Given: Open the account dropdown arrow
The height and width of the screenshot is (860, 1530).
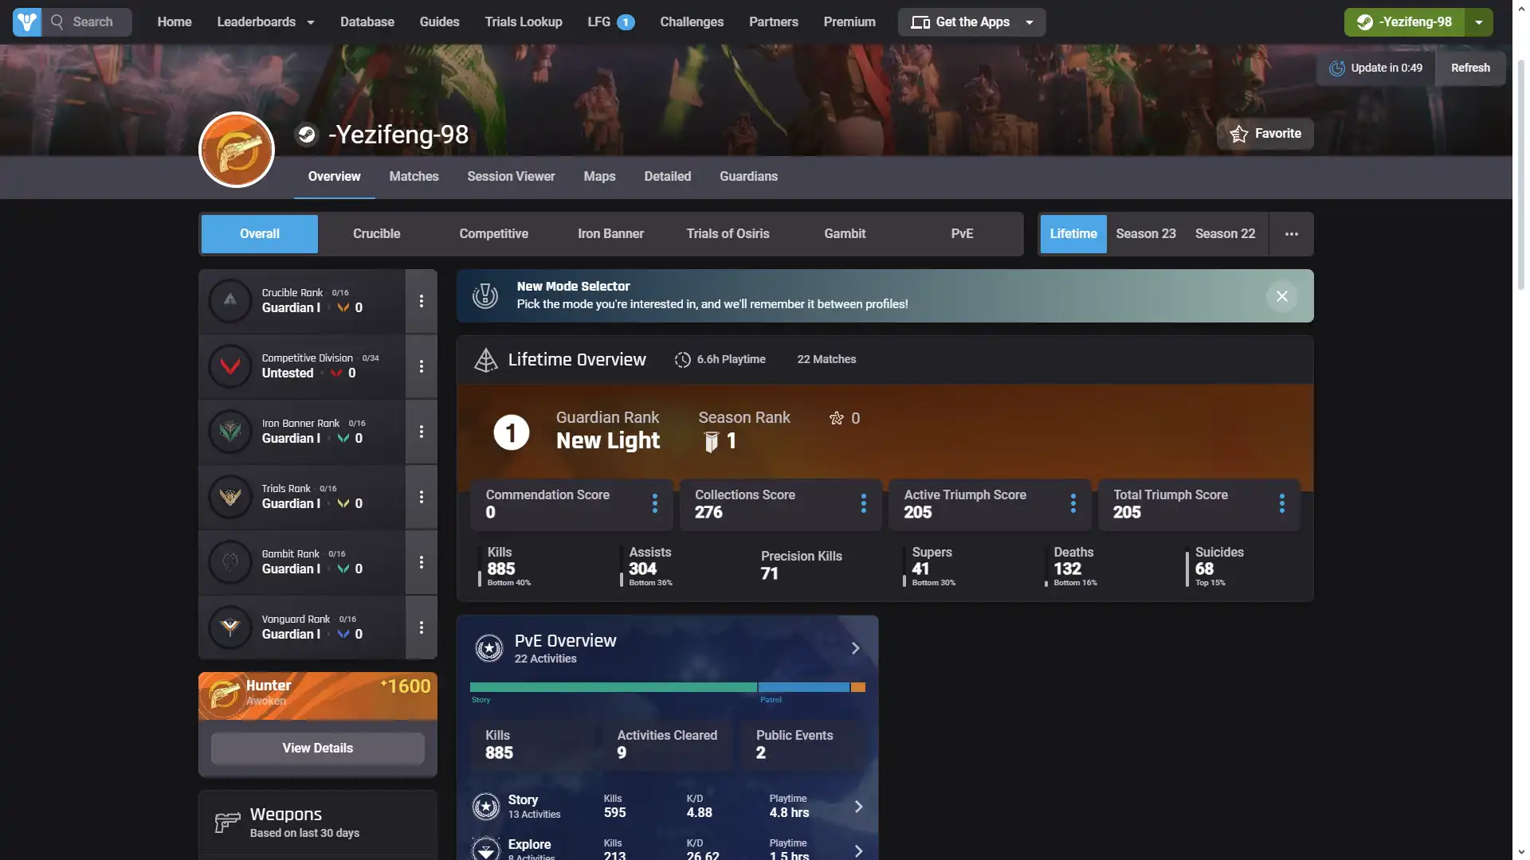Looking at the screenshot, I should [1478, 22].
